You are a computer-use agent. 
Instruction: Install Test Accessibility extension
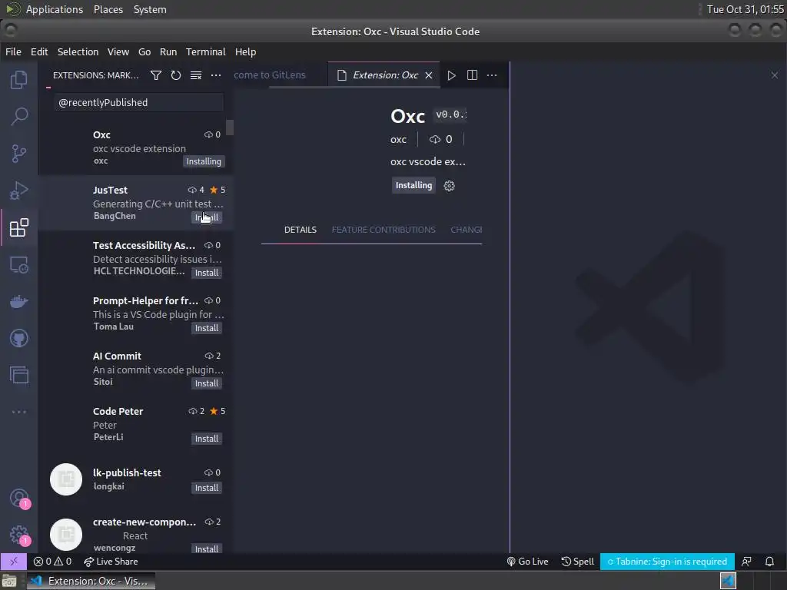[207, 273]
